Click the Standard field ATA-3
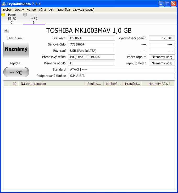178x193 pixels. coord(121,69)
